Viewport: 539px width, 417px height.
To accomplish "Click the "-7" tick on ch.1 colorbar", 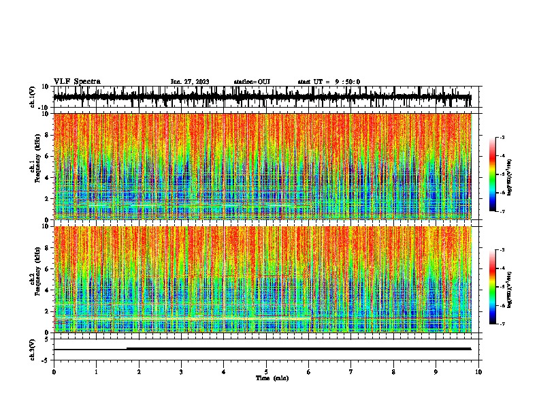I will click(x=502, y=211).
